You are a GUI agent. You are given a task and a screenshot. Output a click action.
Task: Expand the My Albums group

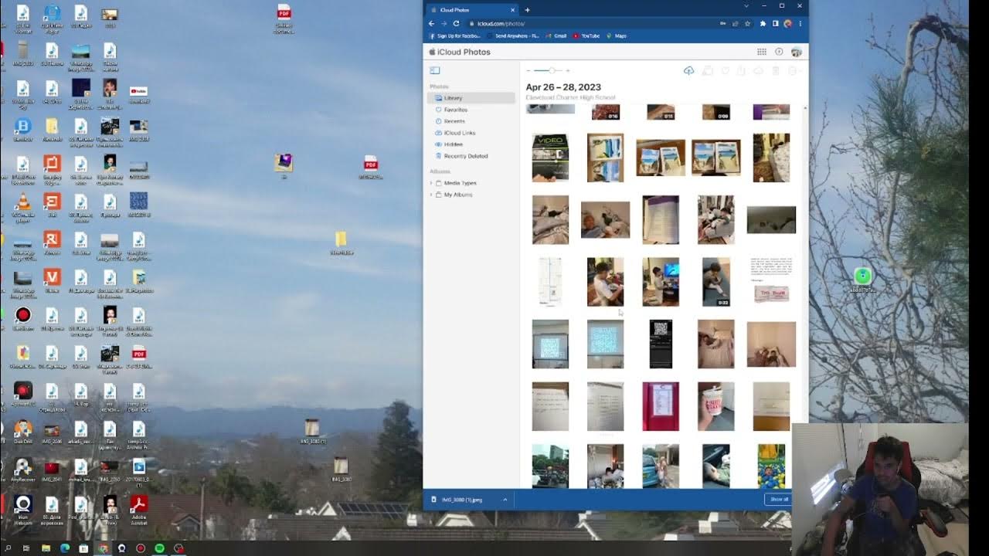point(431,195)
